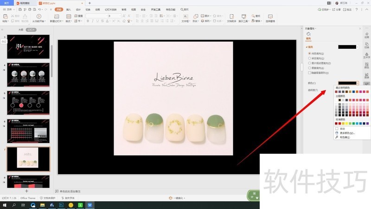Toggle Bold formatting button
The height and width of the screenshot is (209, 371).
click(x=88, y=21)
